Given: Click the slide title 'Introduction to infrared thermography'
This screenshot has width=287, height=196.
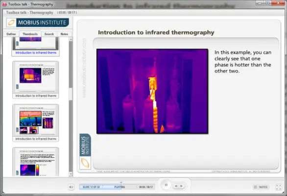Looking at the screenshot, I should 156,32.
